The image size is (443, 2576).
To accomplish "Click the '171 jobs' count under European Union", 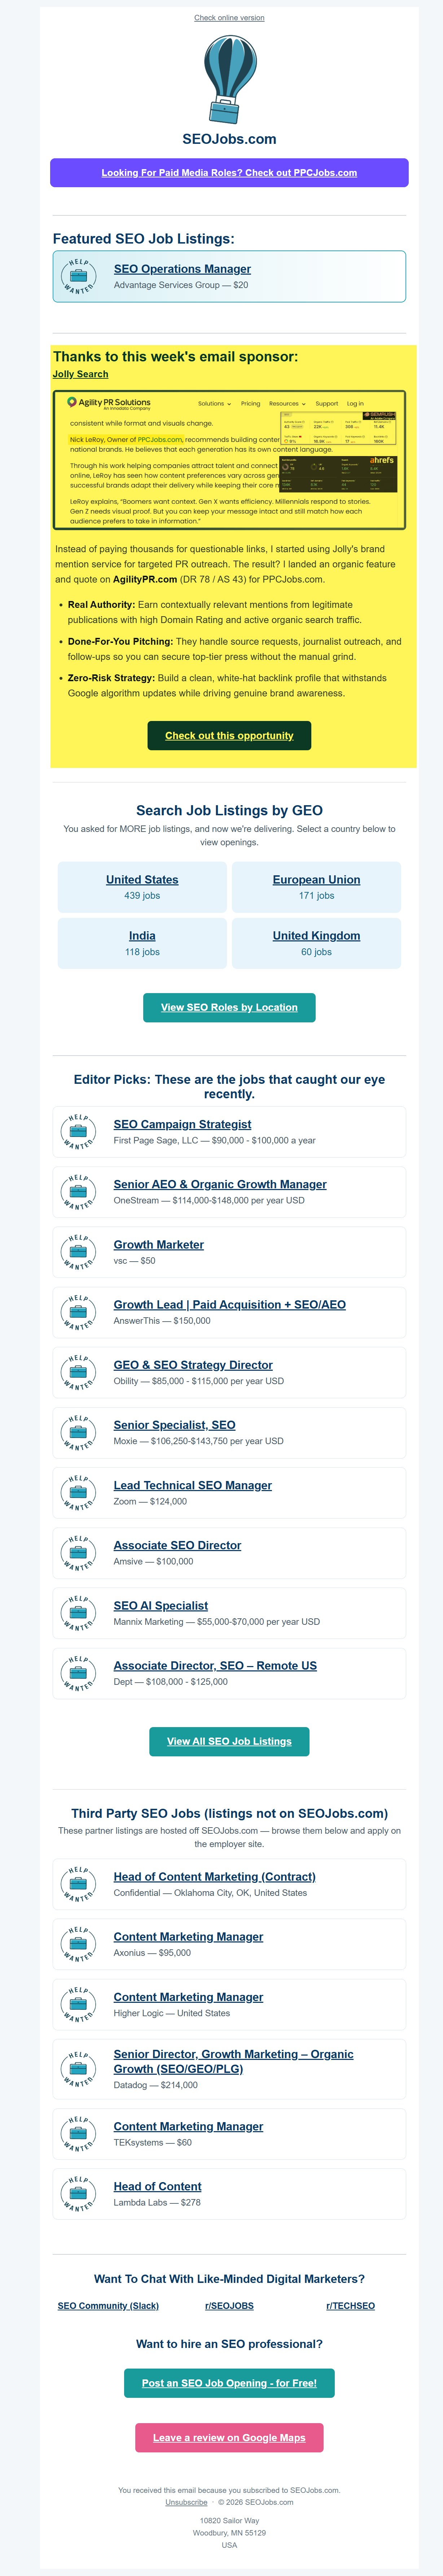I will (316, 896).
